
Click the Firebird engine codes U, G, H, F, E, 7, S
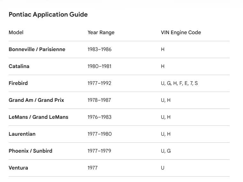(x=179, y=83)
